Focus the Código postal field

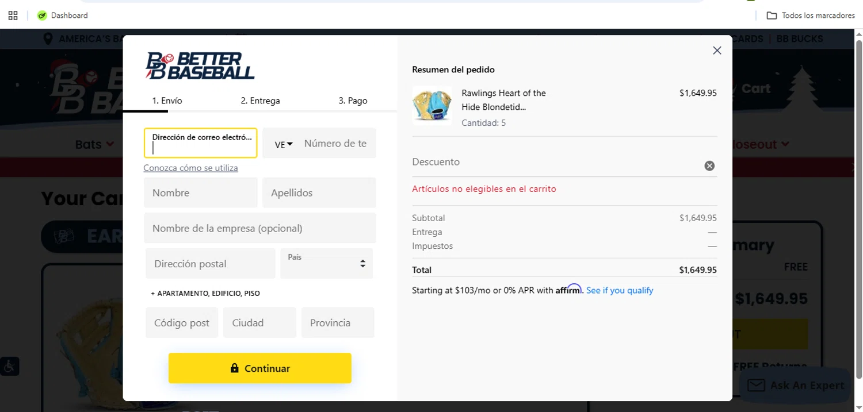coord(182,322)
